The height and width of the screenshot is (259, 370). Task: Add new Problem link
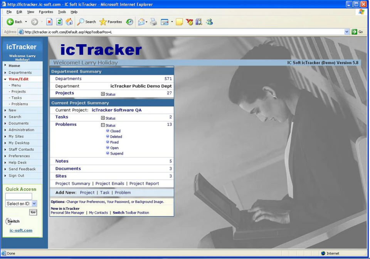tap(123, 192)
